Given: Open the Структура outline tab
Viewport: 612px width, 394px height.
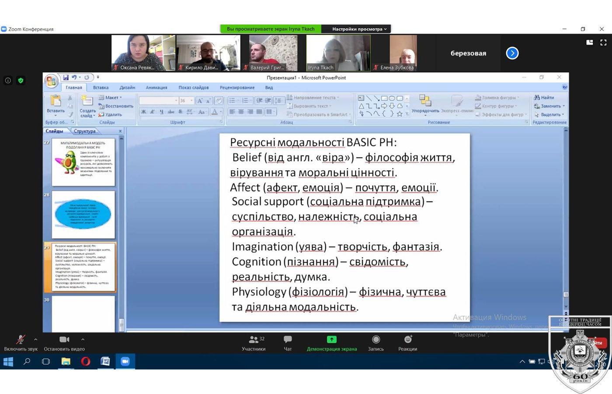Looking at the screenshot, I should click(x=84, y=131).
